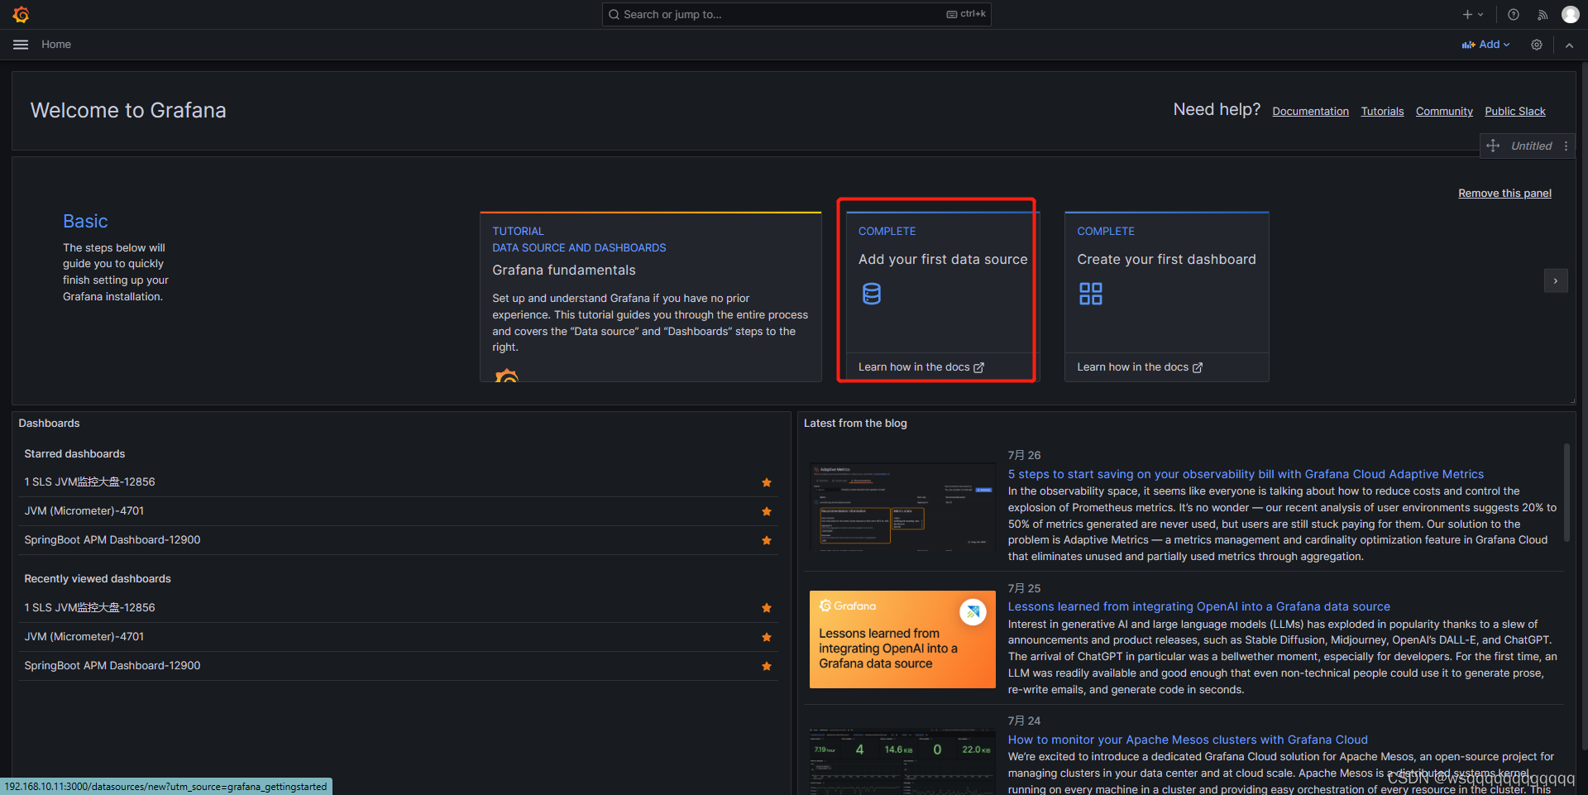Navigate to the Home breadcrumb
1588x795 pixels.
click(x=55, y=44)
